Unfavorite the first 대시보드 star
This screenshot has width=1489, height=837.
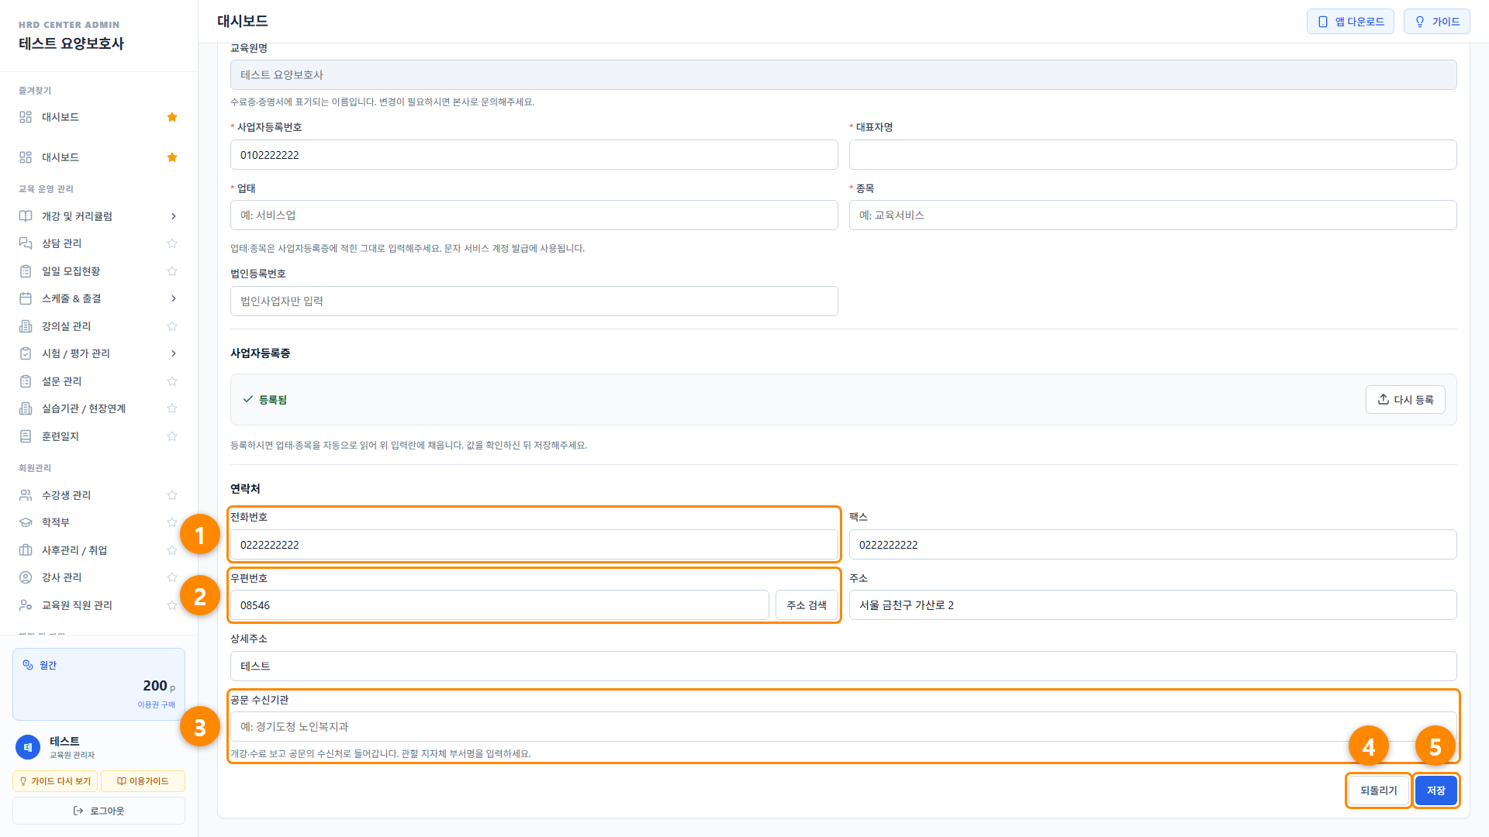click(172, 117)
